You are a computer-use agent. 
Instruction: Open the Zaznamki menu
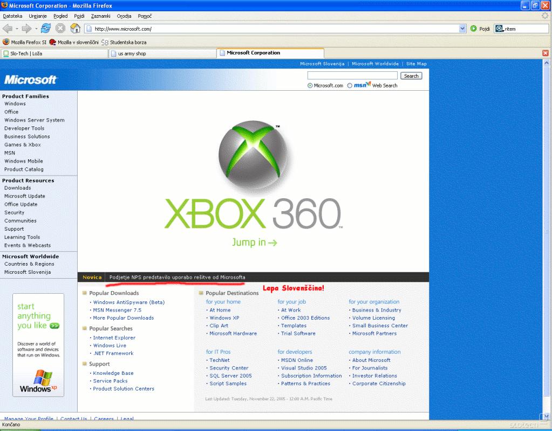click(x=101, y=16)
